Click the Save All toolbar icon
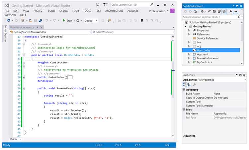This screenshot has width=249, height=150. (x=40, y=21)
